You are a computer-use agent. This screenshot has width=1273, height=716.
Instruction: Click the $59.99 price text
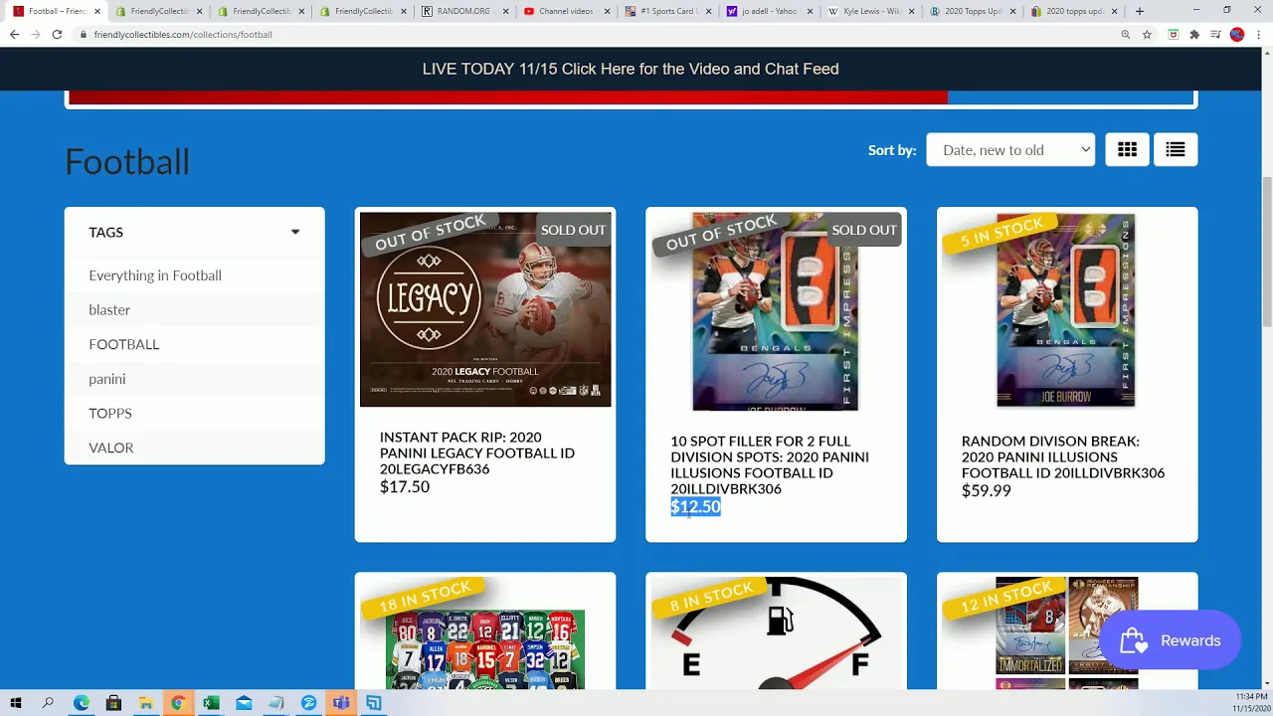(986, 490)
